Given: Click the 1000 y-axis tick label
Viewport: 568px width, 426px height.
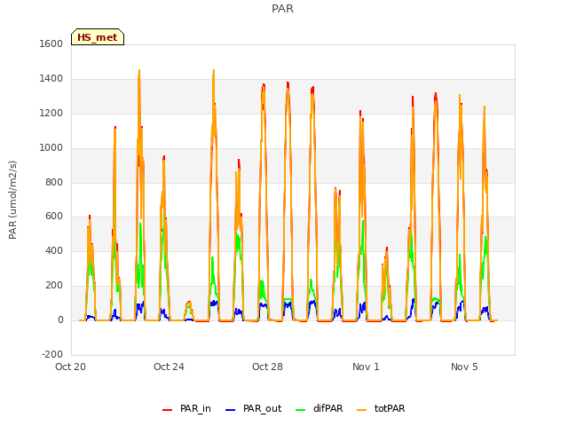Looking at the screenshot, I should [x=51, y=148].
